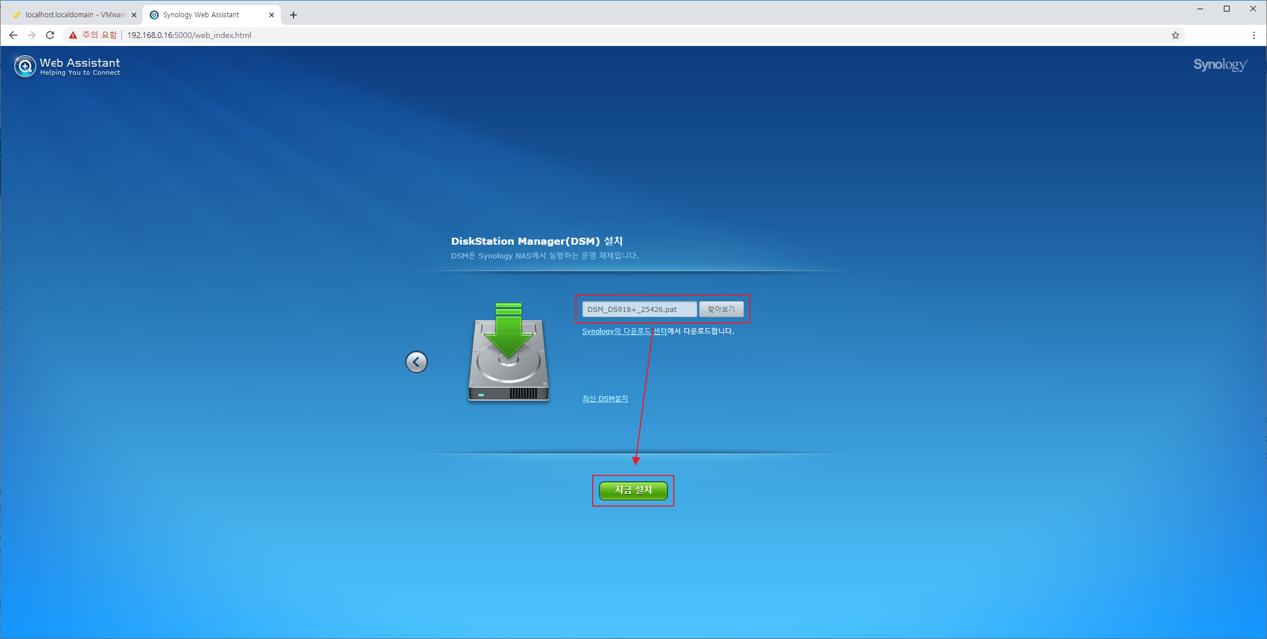Click the Web Assistant logo icon
This screenshot has width=1267, height=639.
coord(25,66)
